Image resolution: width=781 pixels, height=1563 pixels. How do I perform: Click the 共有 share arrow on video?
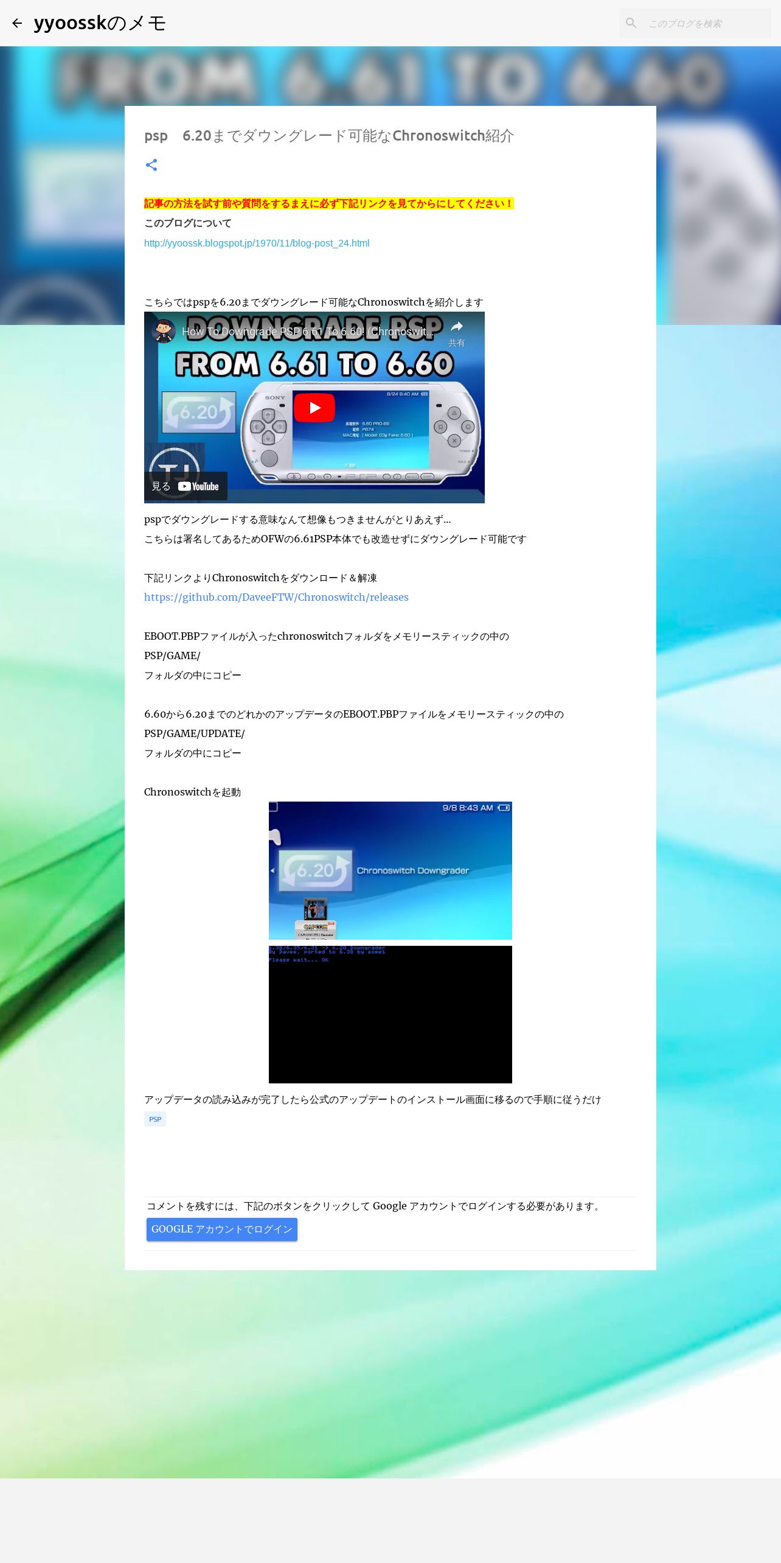456,333
